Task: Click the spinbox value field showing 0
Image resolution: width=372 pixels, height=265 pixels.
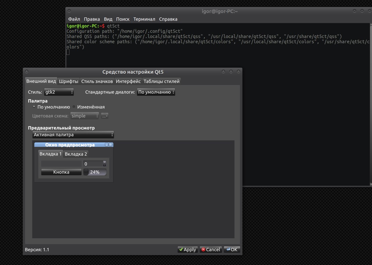Action: pos(93,164)
